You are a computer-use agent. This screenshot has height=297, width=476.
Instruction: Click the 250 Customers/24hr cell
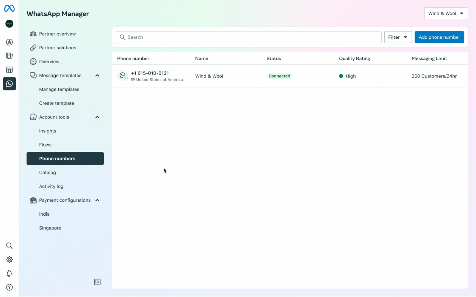click(x=434, y=76)
